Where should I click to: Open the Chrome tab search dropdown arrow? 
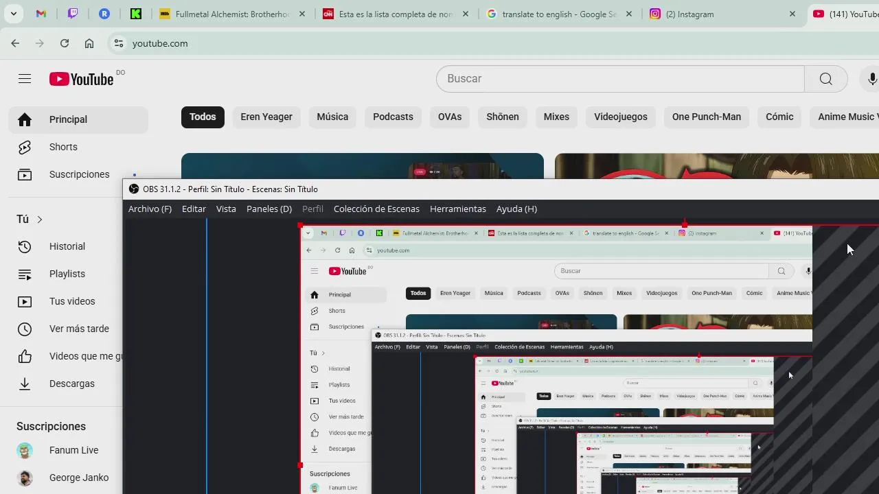pos(13,14)
